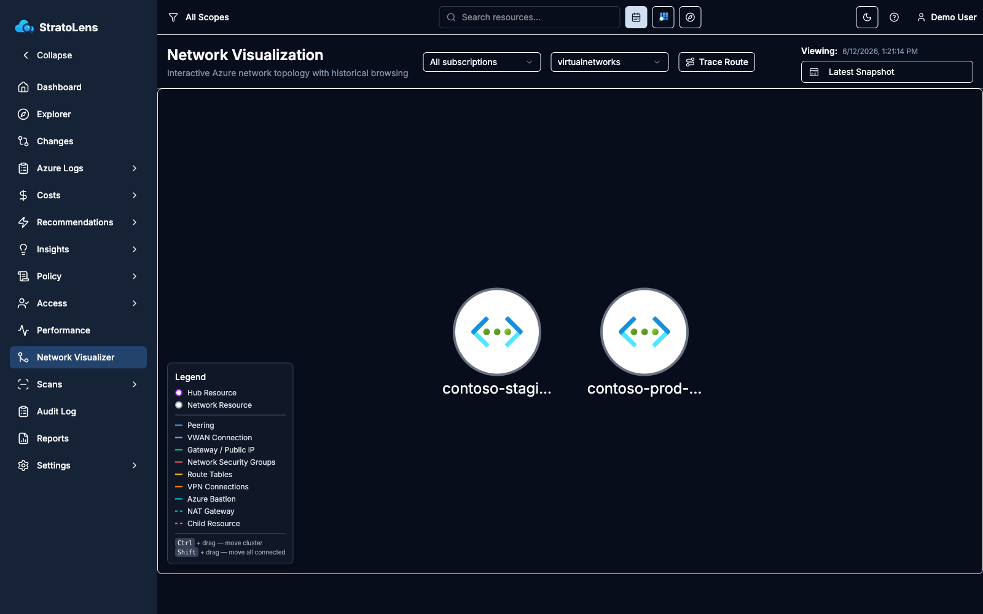Expand the Azure Logs submenu chevron
The width and height of the screenshot is (983, 614).
(x=135, y=168)
